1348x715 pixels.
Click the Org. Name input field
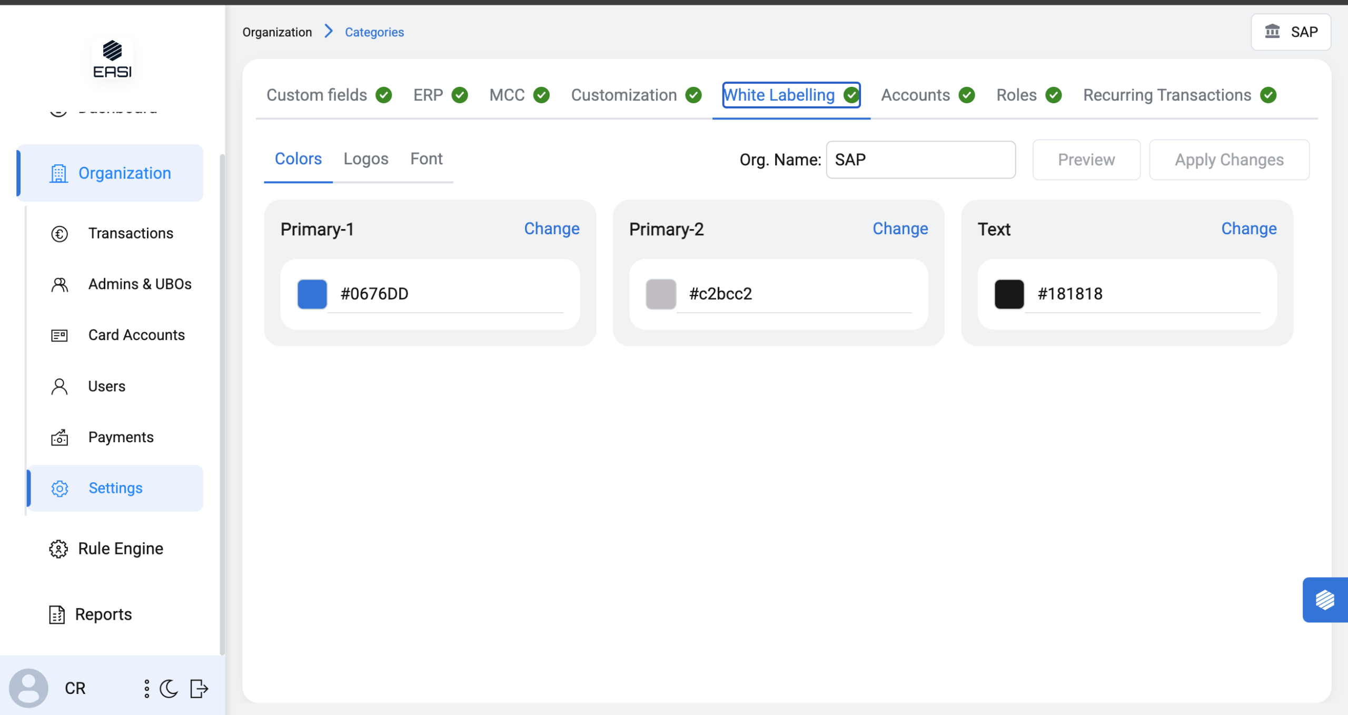920,160
